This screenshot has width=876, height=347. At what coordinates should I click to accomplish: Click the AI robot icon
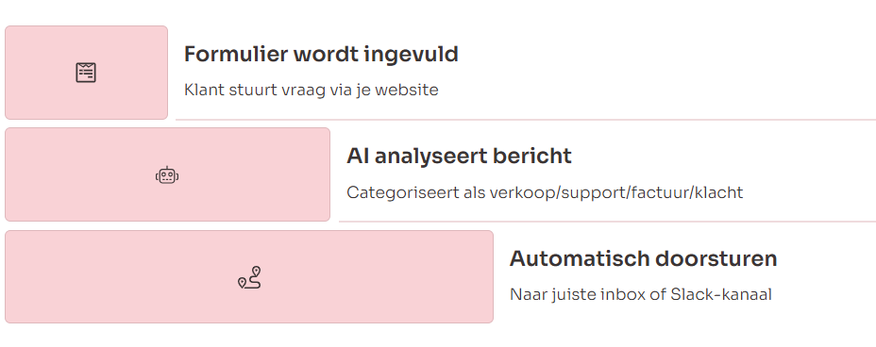(x=167, y=175)
